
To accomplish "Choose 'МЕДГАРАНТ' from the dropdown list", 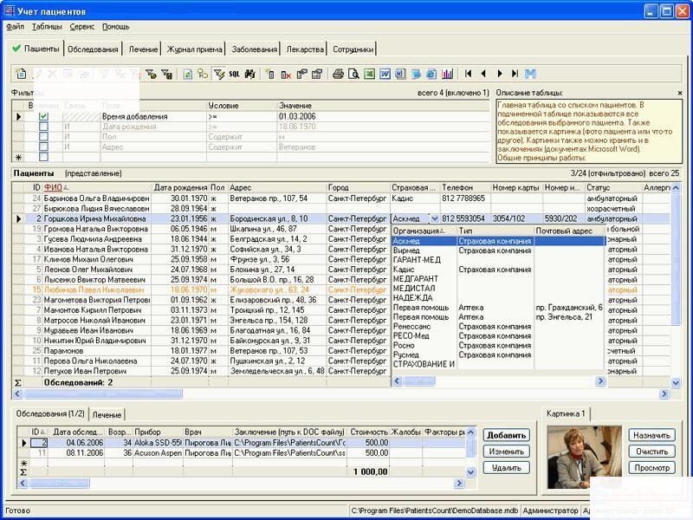I will point(416,279).
